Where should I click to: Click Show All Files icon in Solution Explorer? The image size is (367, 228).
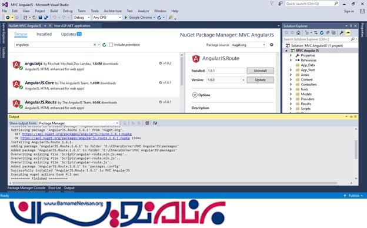(x=333, y=33)
